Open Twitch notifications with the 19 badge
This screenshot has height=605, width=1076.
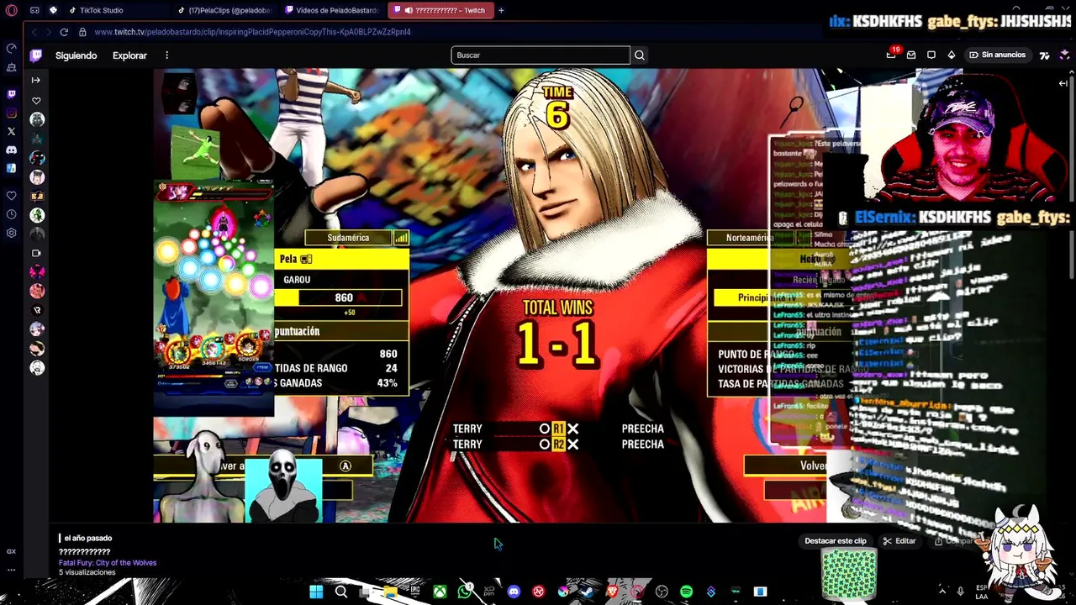pos(891,55)
